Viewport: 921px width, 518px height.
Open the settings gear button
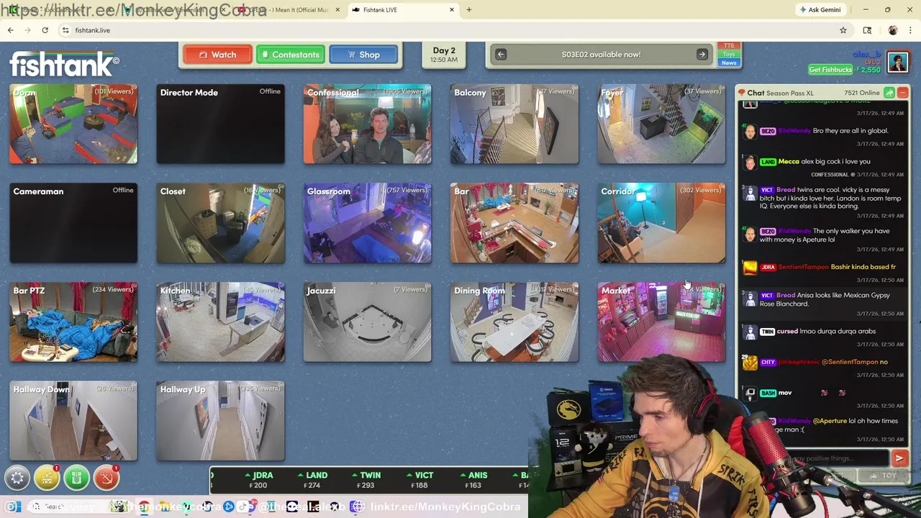pyautogui.click(x=17, y=478)
